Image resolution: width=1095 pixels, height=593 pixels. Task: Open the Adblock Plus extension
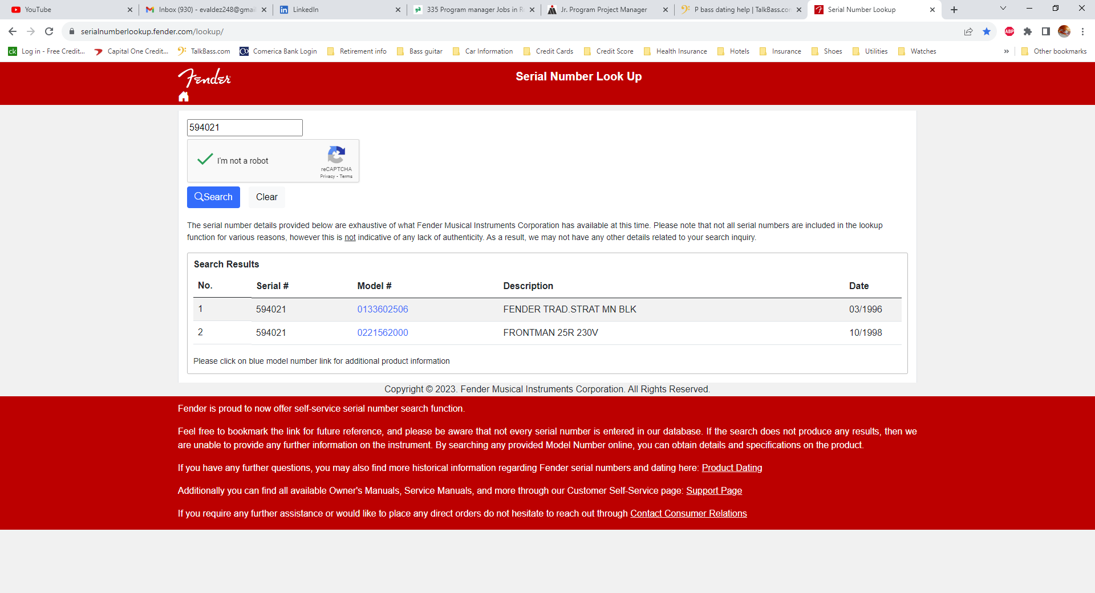[1009, 31]
